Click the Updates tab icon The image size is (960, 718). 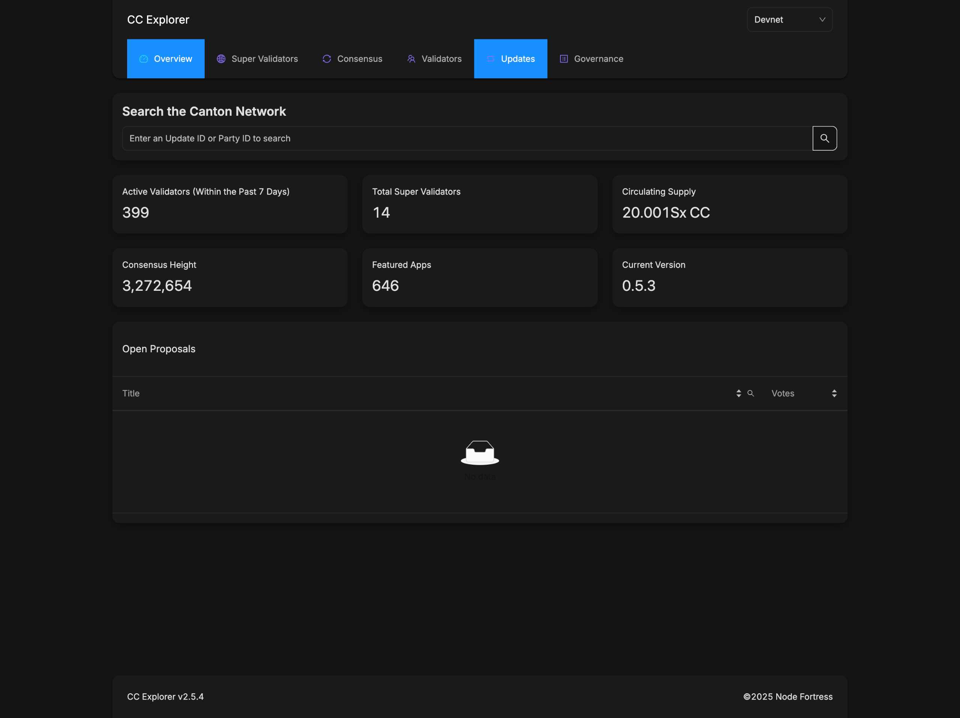click(x=490, y=59)
